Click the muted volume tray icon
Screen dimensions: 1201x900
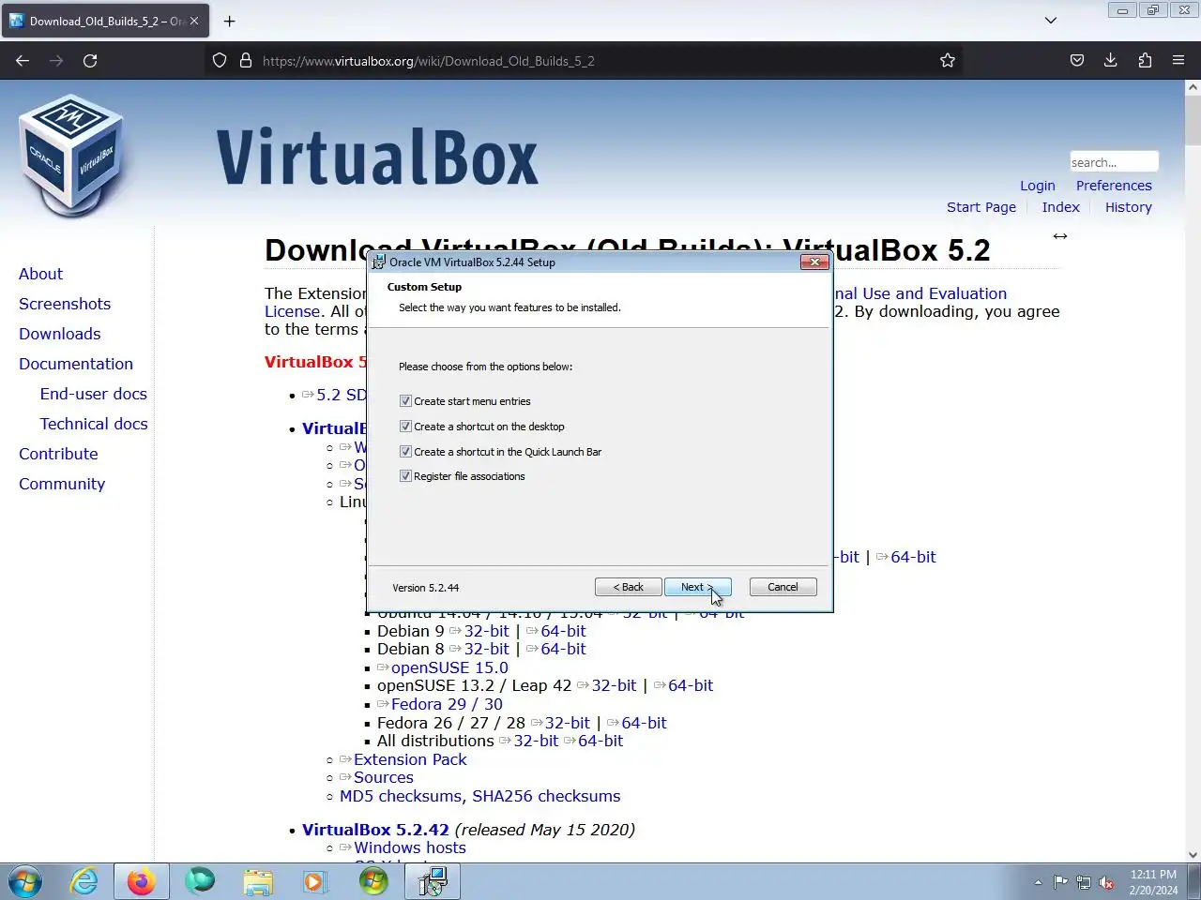(1107, 882)
